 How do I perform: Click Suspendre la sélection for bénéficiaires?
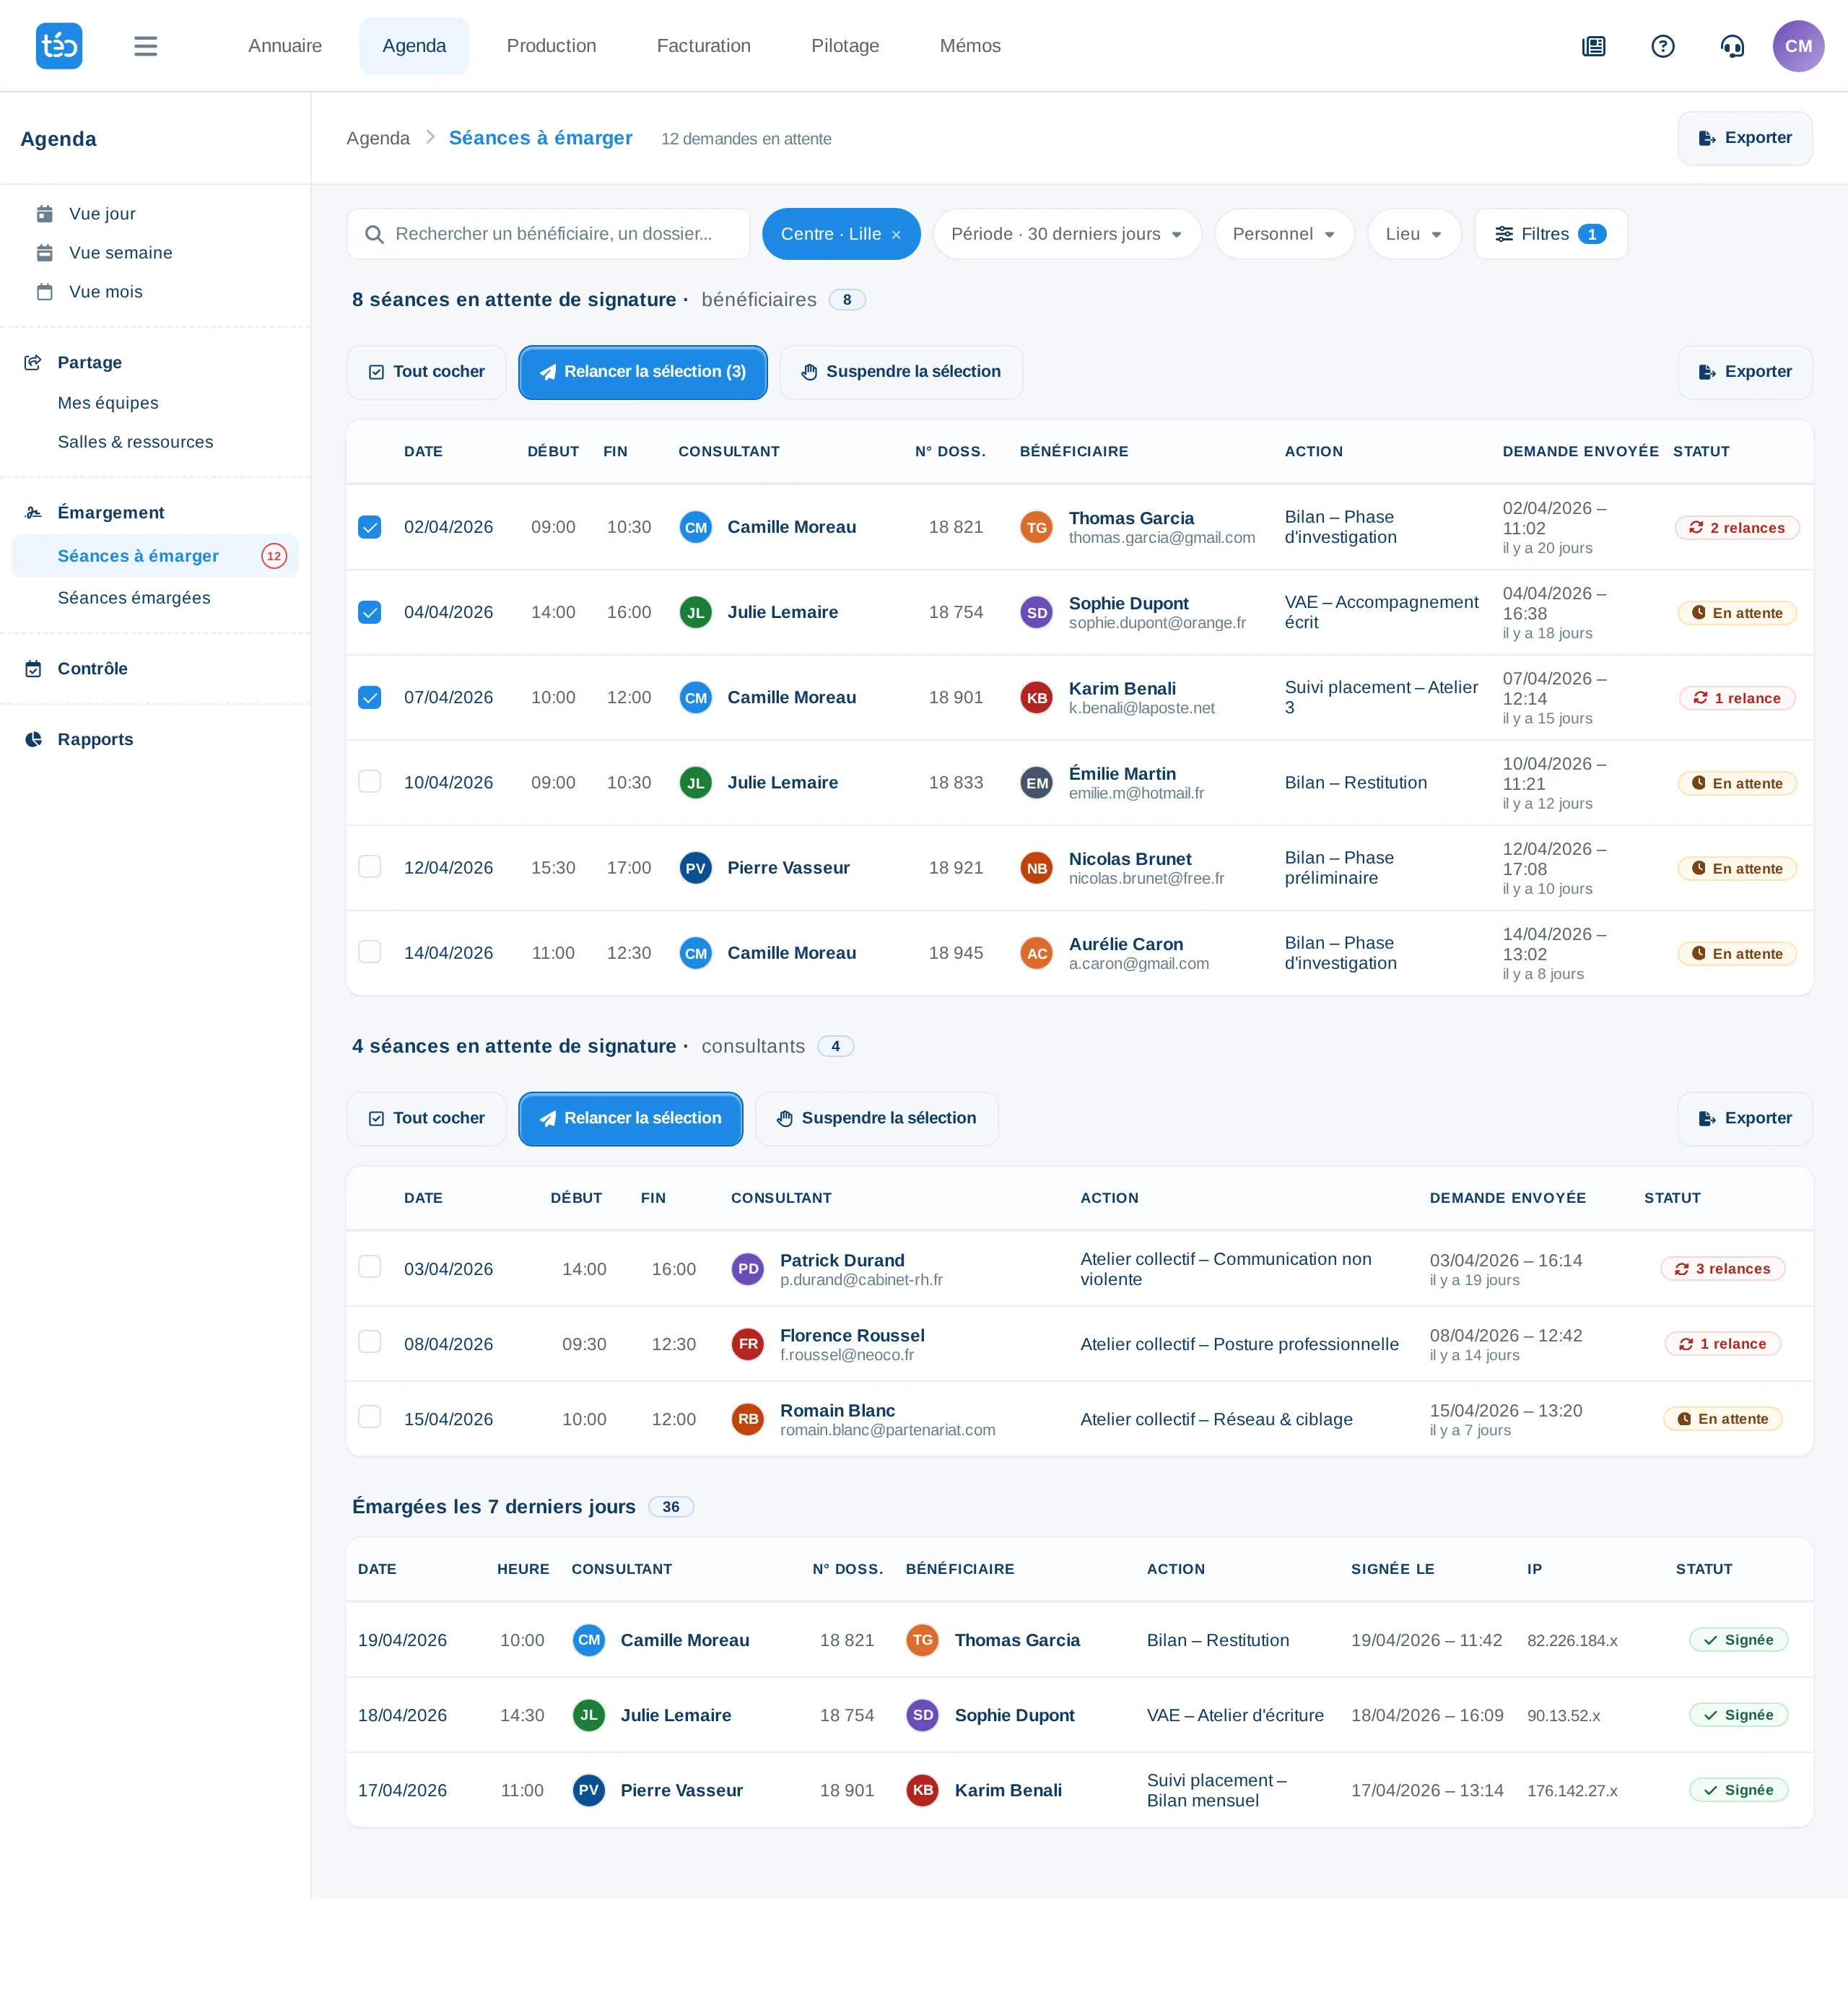(901, 372)
